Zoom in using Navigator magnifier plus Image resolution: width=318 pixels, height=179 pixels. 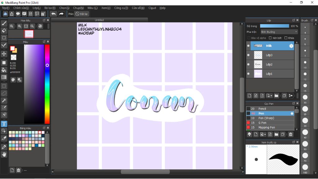[20, 26]
